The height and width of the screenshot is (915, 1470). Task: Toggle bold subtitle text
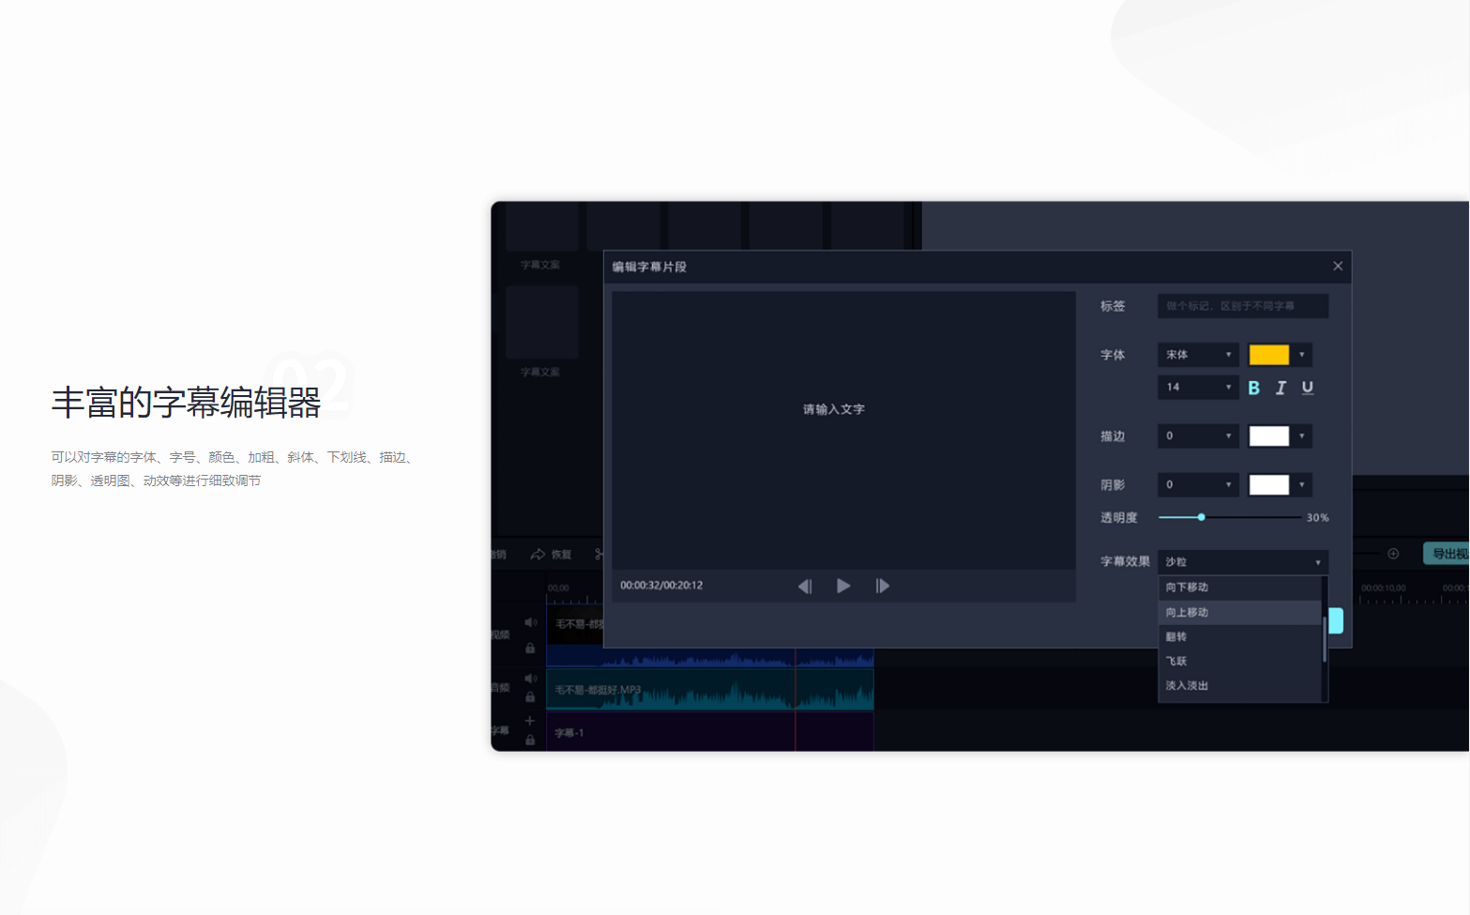coord(1253,388)
